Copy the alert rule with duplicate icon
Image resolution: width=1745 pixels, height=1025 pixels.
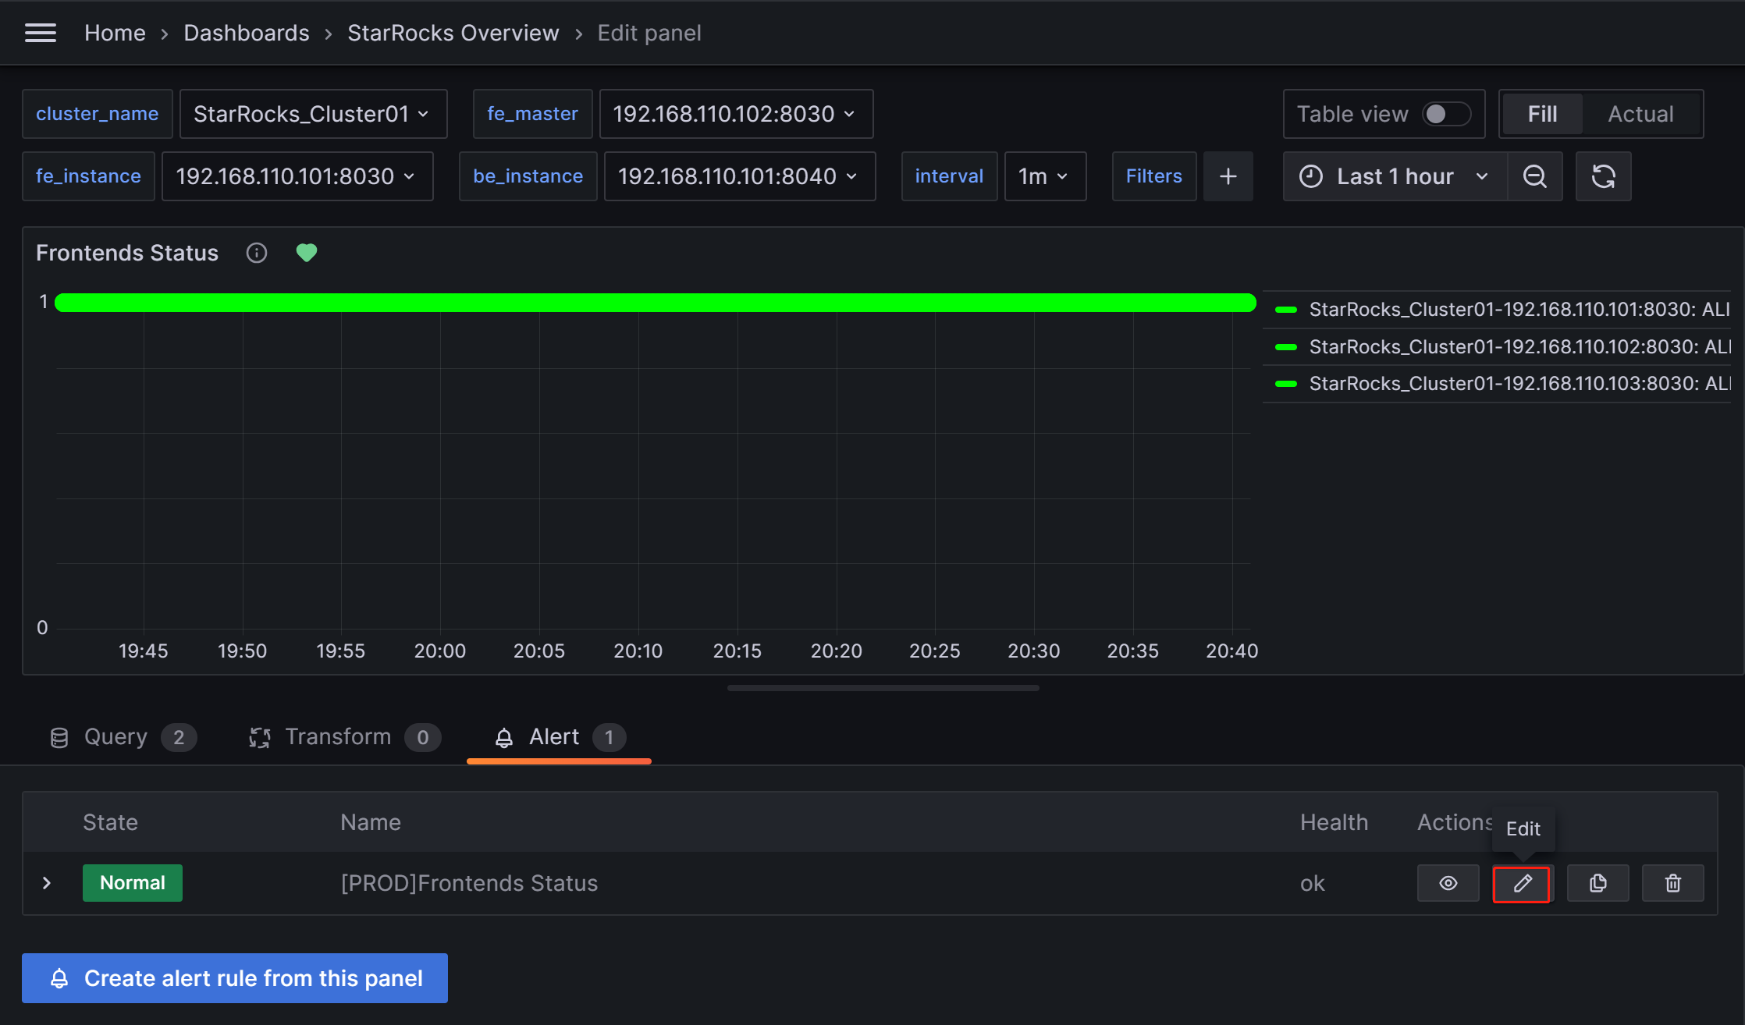[1598, 883]
